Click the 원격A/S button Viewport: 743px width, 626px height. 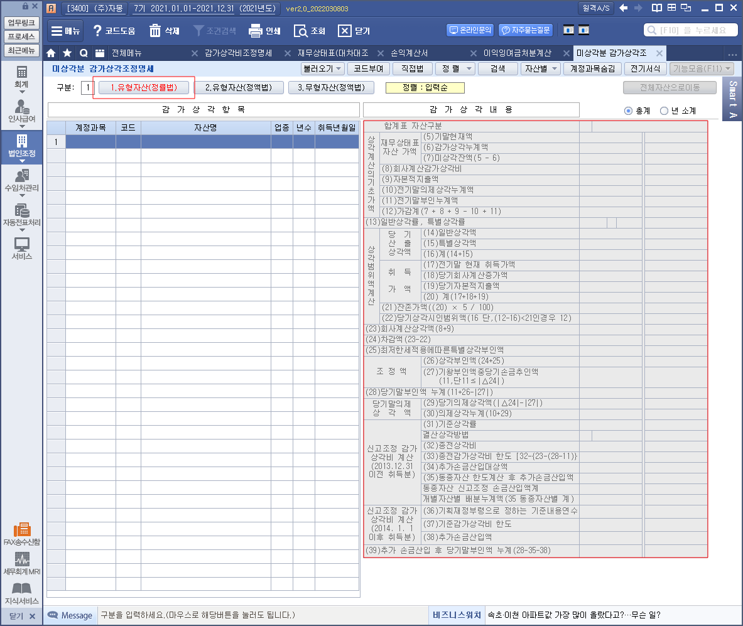click(x=595, y=8)
